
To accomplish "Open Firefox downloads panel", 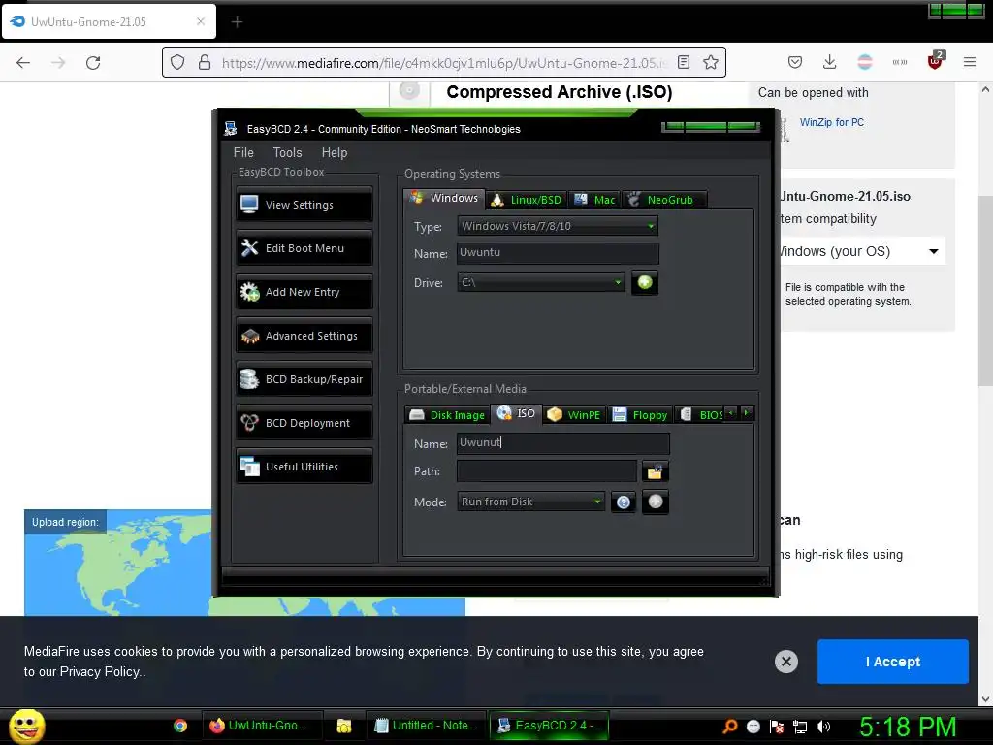I will 830,62.
